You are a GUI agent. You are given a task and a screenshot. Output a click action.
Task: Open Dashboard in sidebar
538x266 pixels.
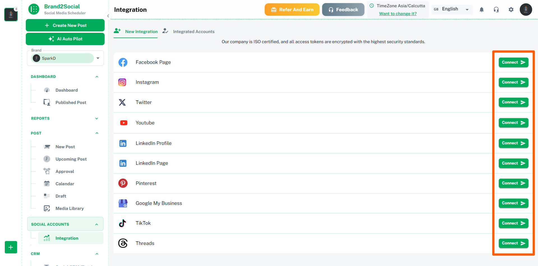point(67,90)
